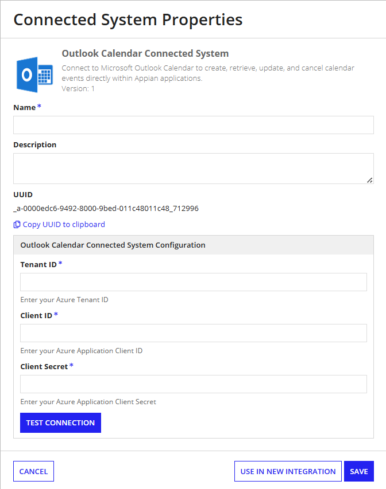The image size is (386, 489).
Task: Focus the Client Secret field
Action: (x=194, y=384)
